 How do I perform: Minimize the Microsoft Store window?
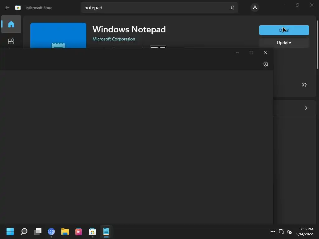point(283,5)
